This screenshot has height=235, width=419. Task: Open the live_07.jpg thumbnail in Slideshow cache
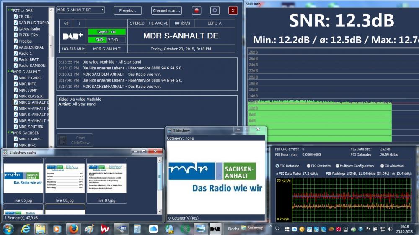tap(106, 181)
